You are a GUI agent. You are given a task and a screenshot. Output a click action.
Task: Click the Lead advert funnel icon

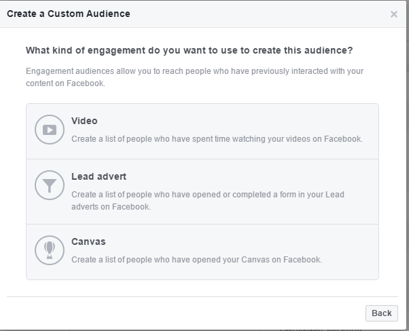(49, 186)
